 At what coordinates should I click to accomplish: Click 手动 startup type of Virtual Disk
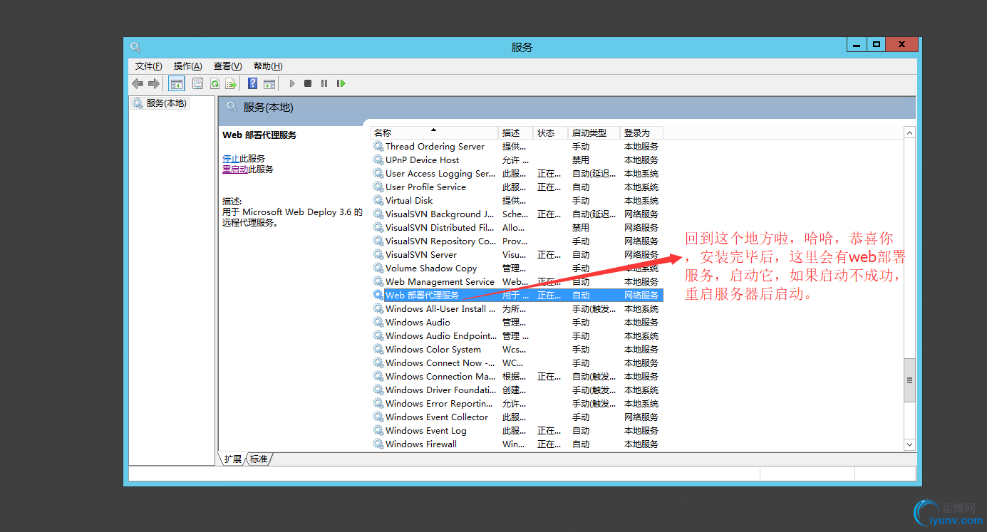coord(581,200)
